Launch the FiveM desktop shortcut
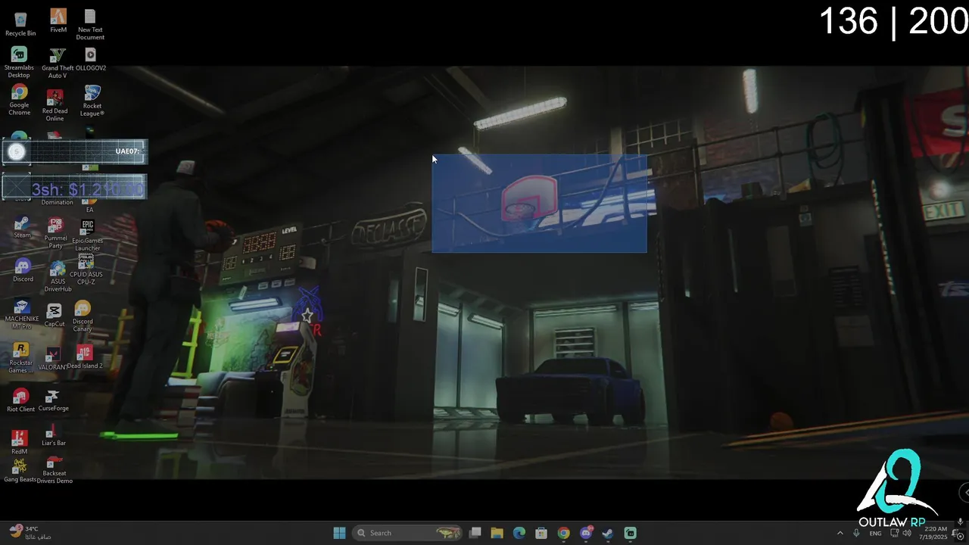The width and height of the screenshot is (969, 545). 58,21
